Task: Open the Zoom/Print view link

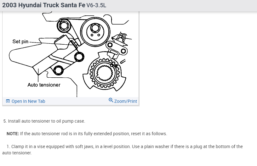Action: 125,101
